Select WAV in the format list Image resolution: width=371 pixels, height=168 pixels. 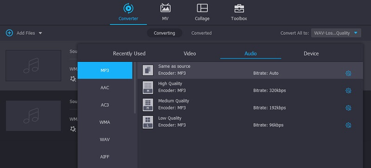(105, 139)
